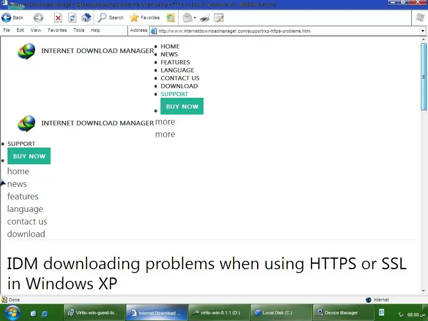Click the Forward arrow button
Image resolution: width=428 pixels, height=321 pixels.
coord(38,18)
